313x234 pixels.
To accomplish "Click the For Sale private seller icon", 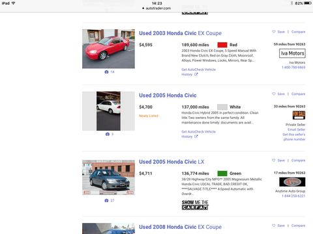I will 299,115.
